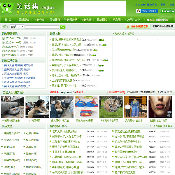
Task: Click the NEW badge after 爆逗,爱开学生玩笑的老师
Action: tap(101, 40)
